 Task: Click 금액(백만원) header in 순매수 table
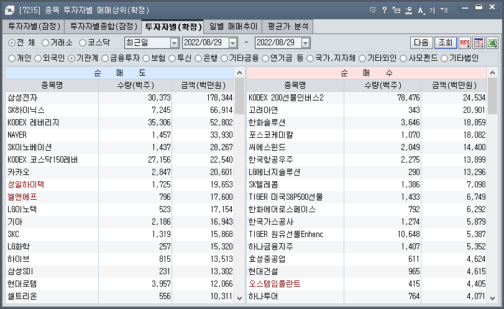[454, 86]
